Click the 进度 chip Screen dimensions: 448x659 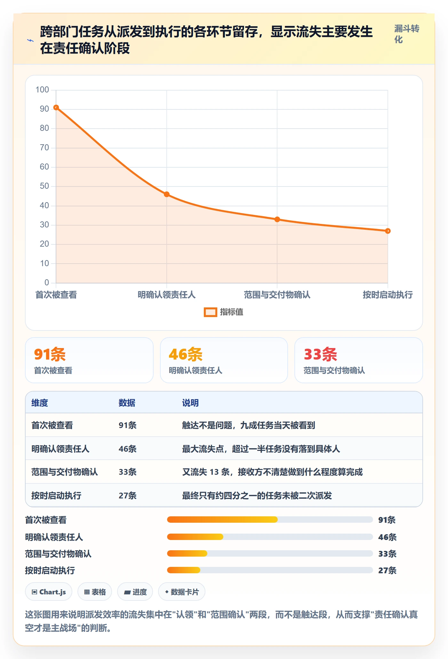point(135,592)
